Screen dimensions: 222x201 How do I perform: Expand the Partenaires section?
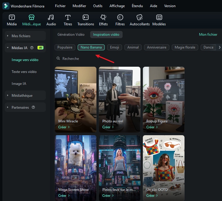coord(8,107)
